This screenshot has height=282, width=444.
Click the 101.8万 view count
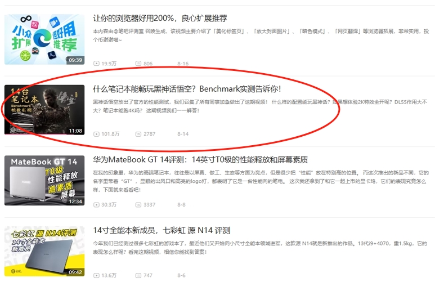tap(110, 134)
